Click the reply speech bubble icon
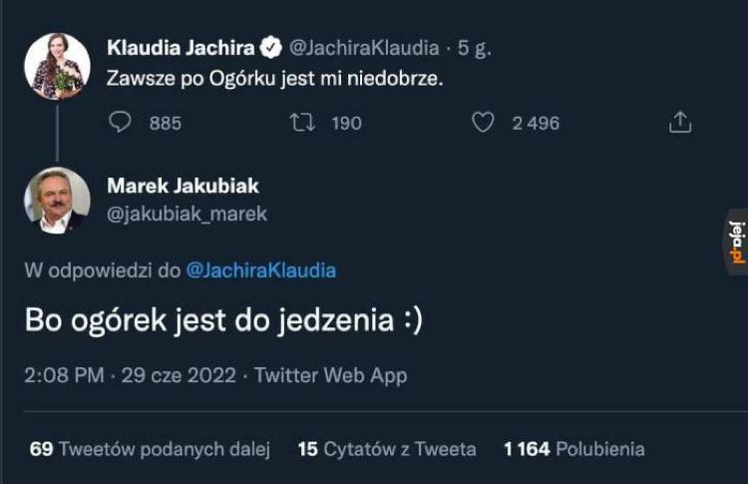This screenshot has width=748, height=484. coord(121,123)
